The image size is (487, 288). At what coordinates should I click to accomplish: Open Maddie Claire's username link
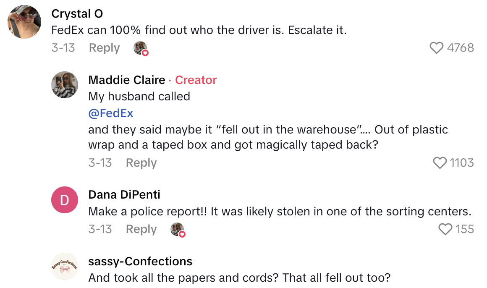[126, 80]
